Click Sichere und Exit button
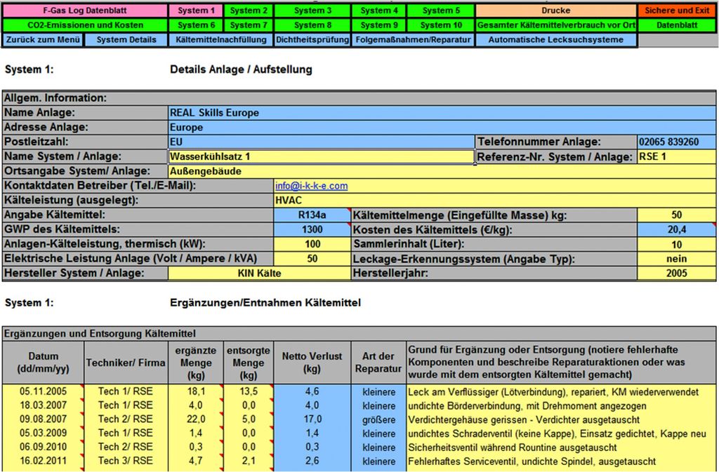719x472 pixels. (677, 11)
